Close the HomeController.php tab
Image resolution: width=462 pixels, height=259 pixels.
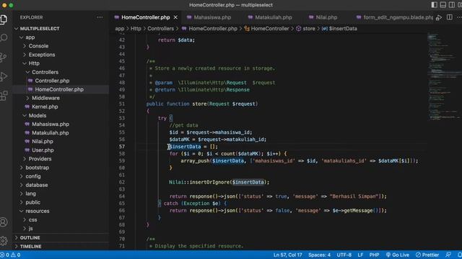tap(175, 17)
